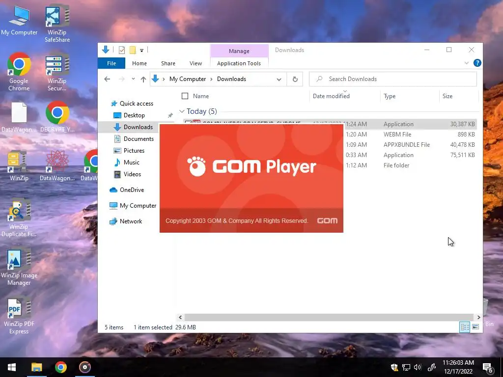The height and width of the screenshot is (377, 503).
Task: Open the Explorer help question icon
Action: coord(477,63)
